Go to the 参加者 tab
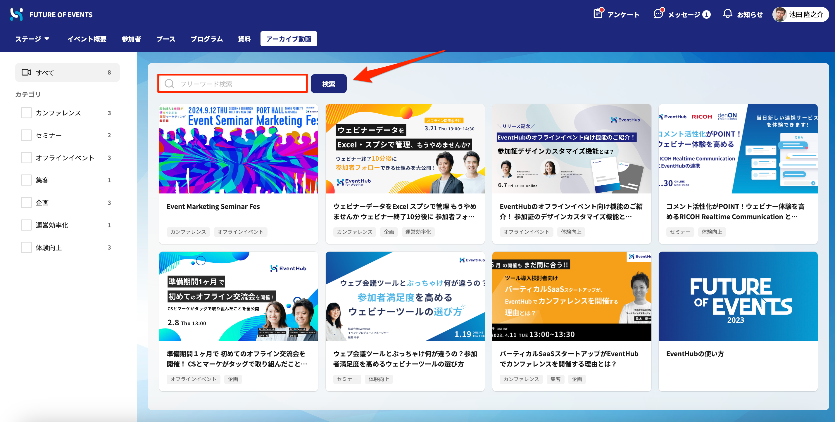 point(131,39)
